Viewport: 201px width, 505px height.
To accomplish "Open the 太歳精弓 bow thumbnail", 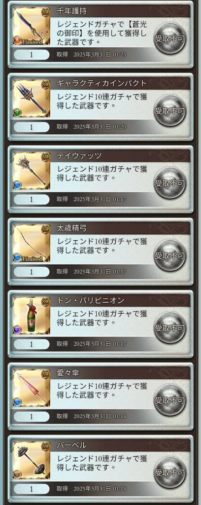I will click(32, 243).
